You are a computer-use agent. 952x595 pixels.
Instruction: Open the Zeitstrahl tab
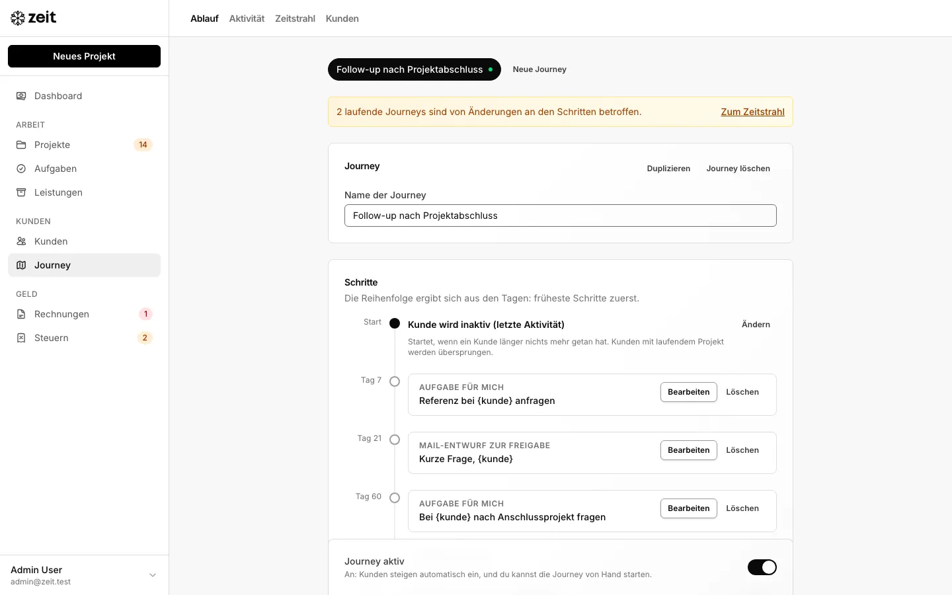point(295,19)
